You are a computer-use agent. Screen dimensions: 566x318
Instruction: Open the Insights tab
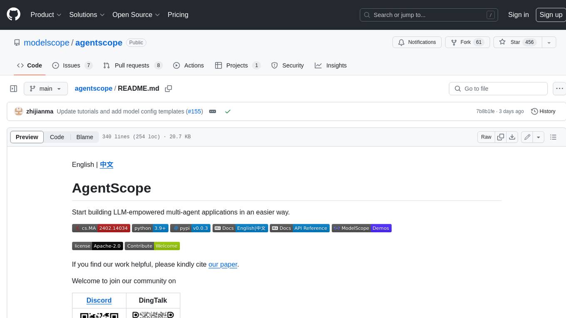[331, 65]
